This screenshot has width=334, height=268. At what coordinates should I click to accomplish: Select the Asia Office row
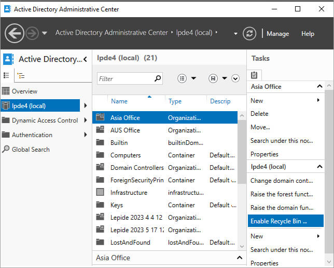tap(165, 117)
